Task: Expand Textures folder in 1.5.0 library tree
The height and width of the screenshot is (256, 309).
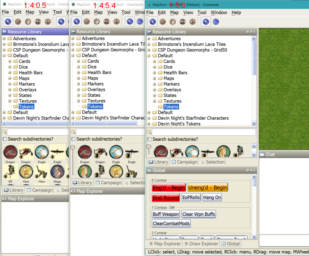Action: tap(154, 101)
